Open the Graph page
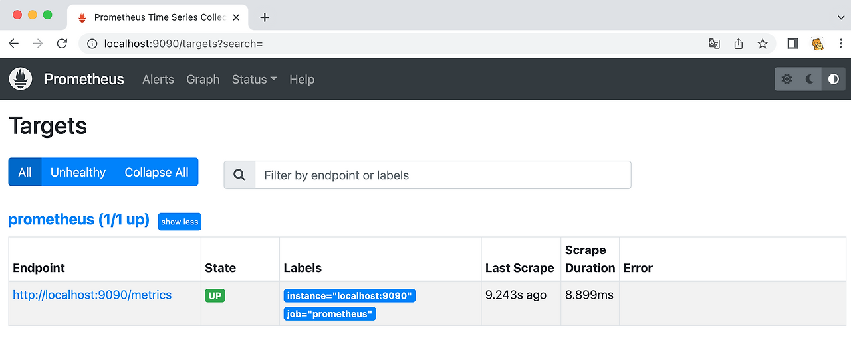The height and width of the screenshot is (361, 851). coord(203,79)
